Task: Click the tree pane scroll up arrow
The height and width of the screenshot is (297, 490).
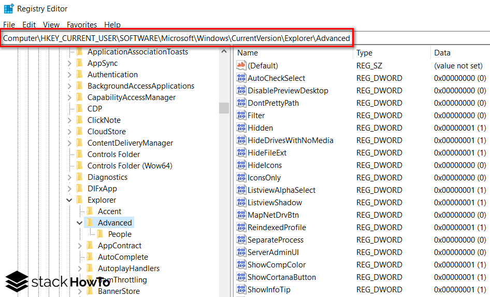Action: (224, 51)
